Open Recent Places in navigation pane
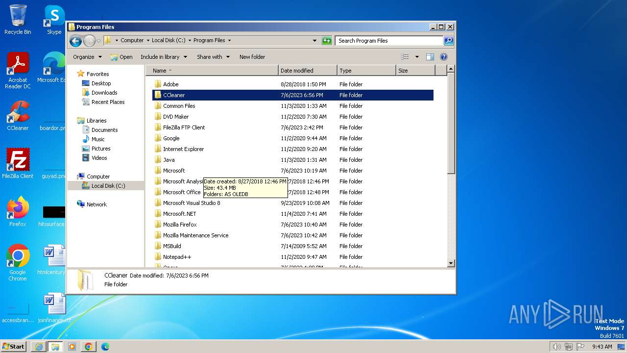Viewport: 627px width, 353px height. pos(108,102)
